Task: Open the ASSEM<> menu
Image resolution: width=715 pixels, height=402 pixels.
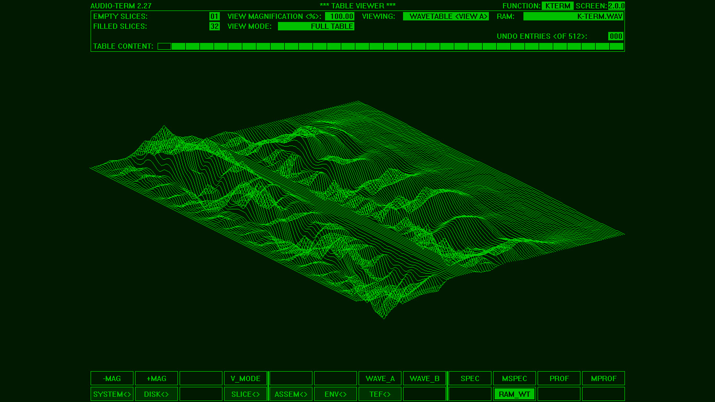Action: (x=291, y=394)
